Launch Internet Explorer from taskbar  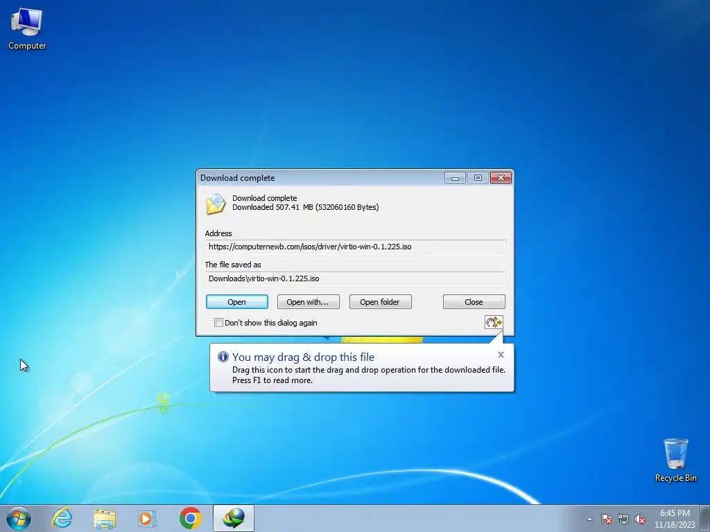(62, 518)
